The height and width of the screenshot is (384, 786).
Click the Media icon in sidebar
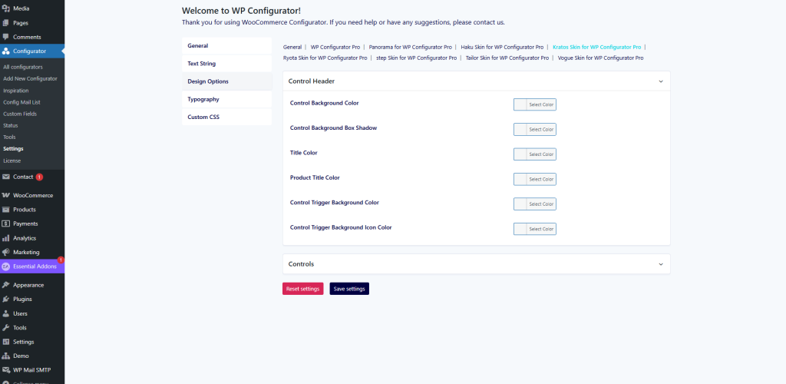(x=6, y=8)
